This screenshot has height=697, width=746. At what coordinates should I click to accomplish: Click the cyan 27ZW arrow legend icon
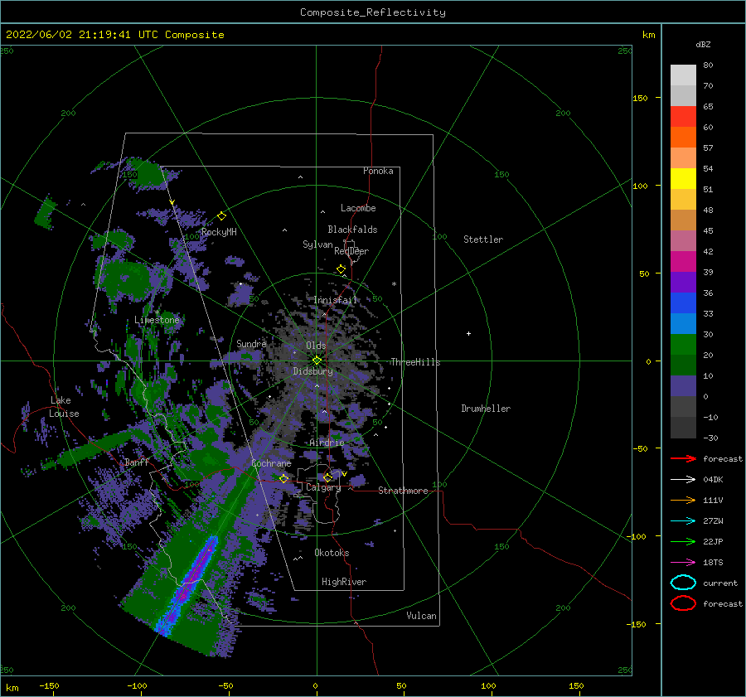pos(683,521)
